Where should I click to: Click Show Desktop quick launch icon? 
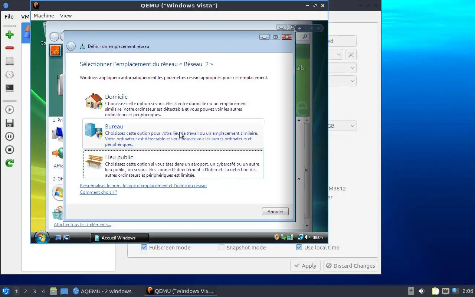coord(58,238)
